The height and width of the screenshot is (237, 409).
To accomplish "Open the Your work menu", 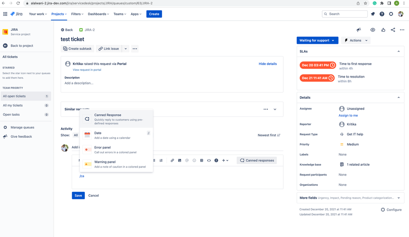I will pos(38,14).
